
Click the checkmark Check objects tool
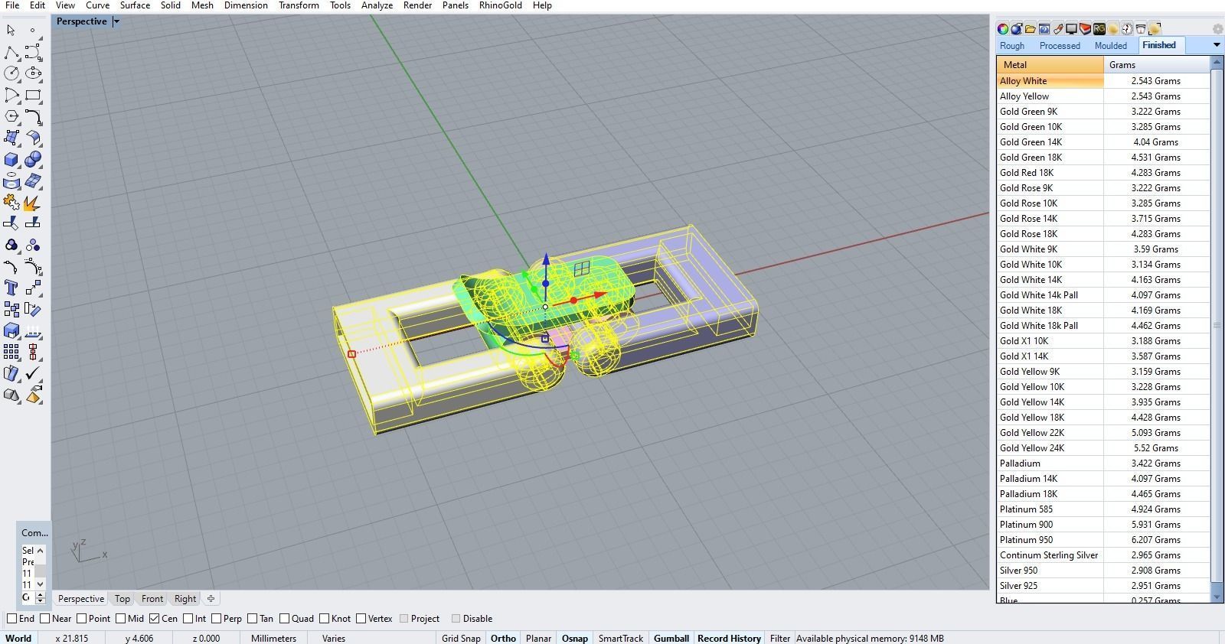point(33,373)
